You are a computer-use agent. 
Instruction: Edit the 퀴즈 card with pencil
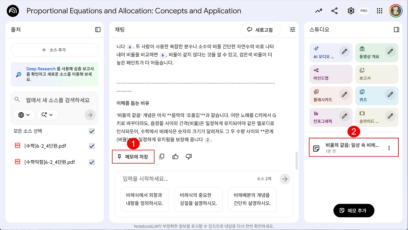(390, 94)
